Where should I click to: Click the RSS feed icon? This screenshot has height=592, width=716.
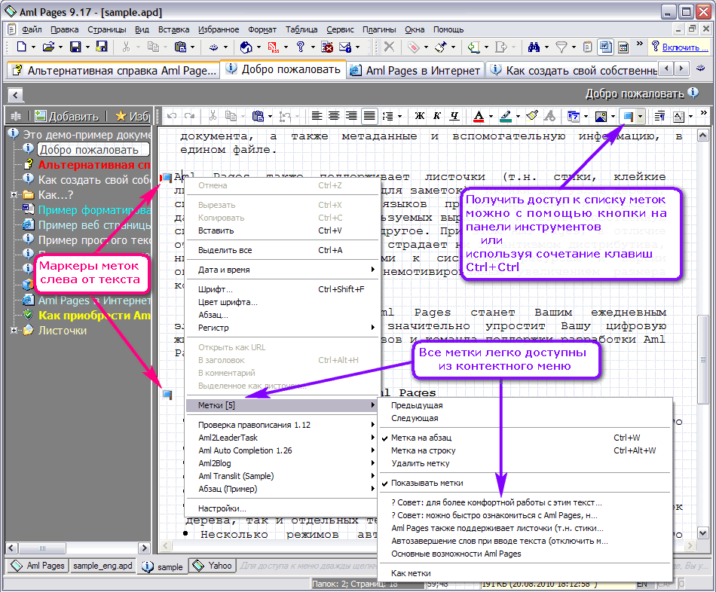click(x=274, y=47)
